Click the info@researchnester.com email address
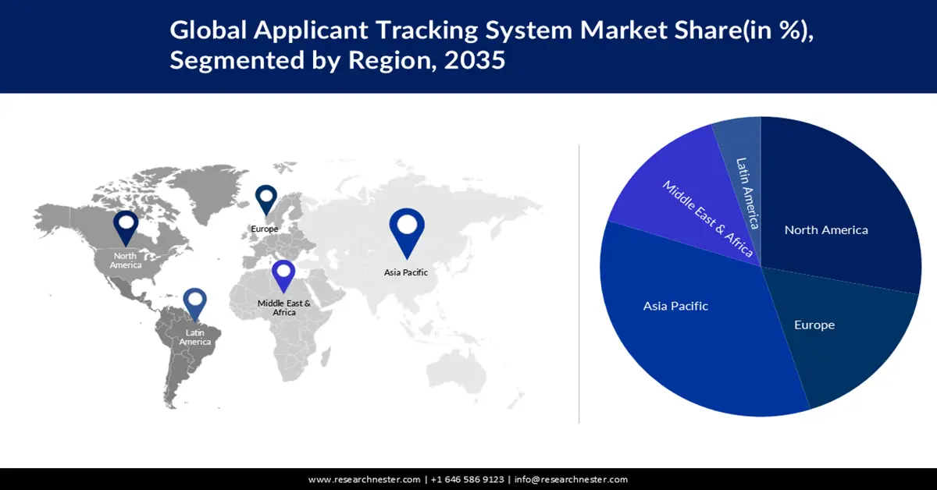937x490 pixels. pyautogui.click(x=571, y=479)
